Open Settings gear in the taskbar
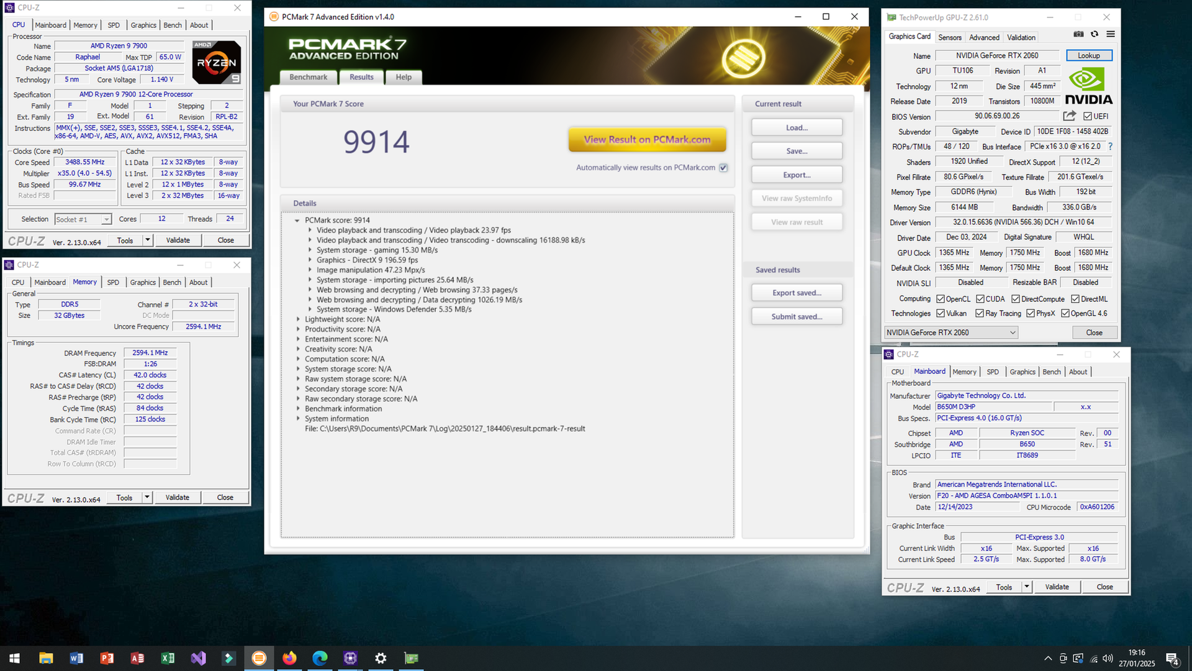This screenshot has width=1192, height=671. point(381,658)
